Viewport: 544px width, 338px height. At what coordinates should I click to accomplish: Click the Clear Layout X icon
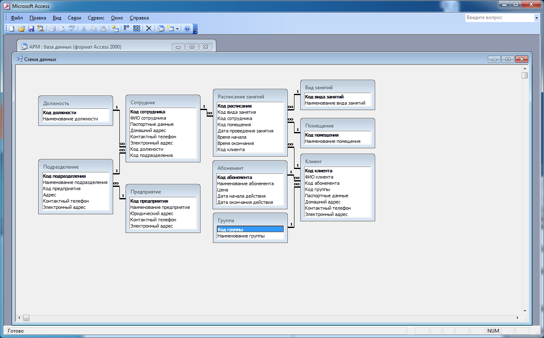148,29
